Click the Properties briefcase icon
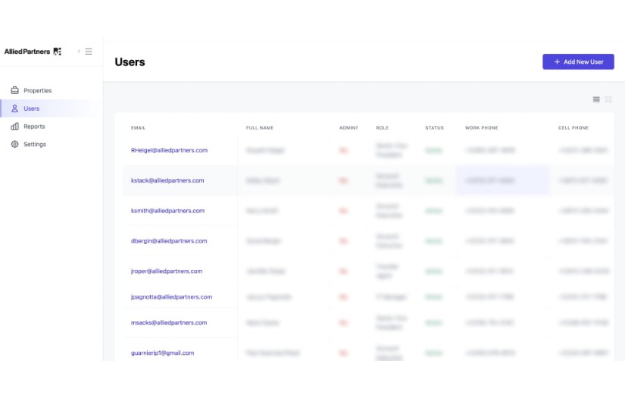Viewport: 625px width, 398px height. (14, 90)
